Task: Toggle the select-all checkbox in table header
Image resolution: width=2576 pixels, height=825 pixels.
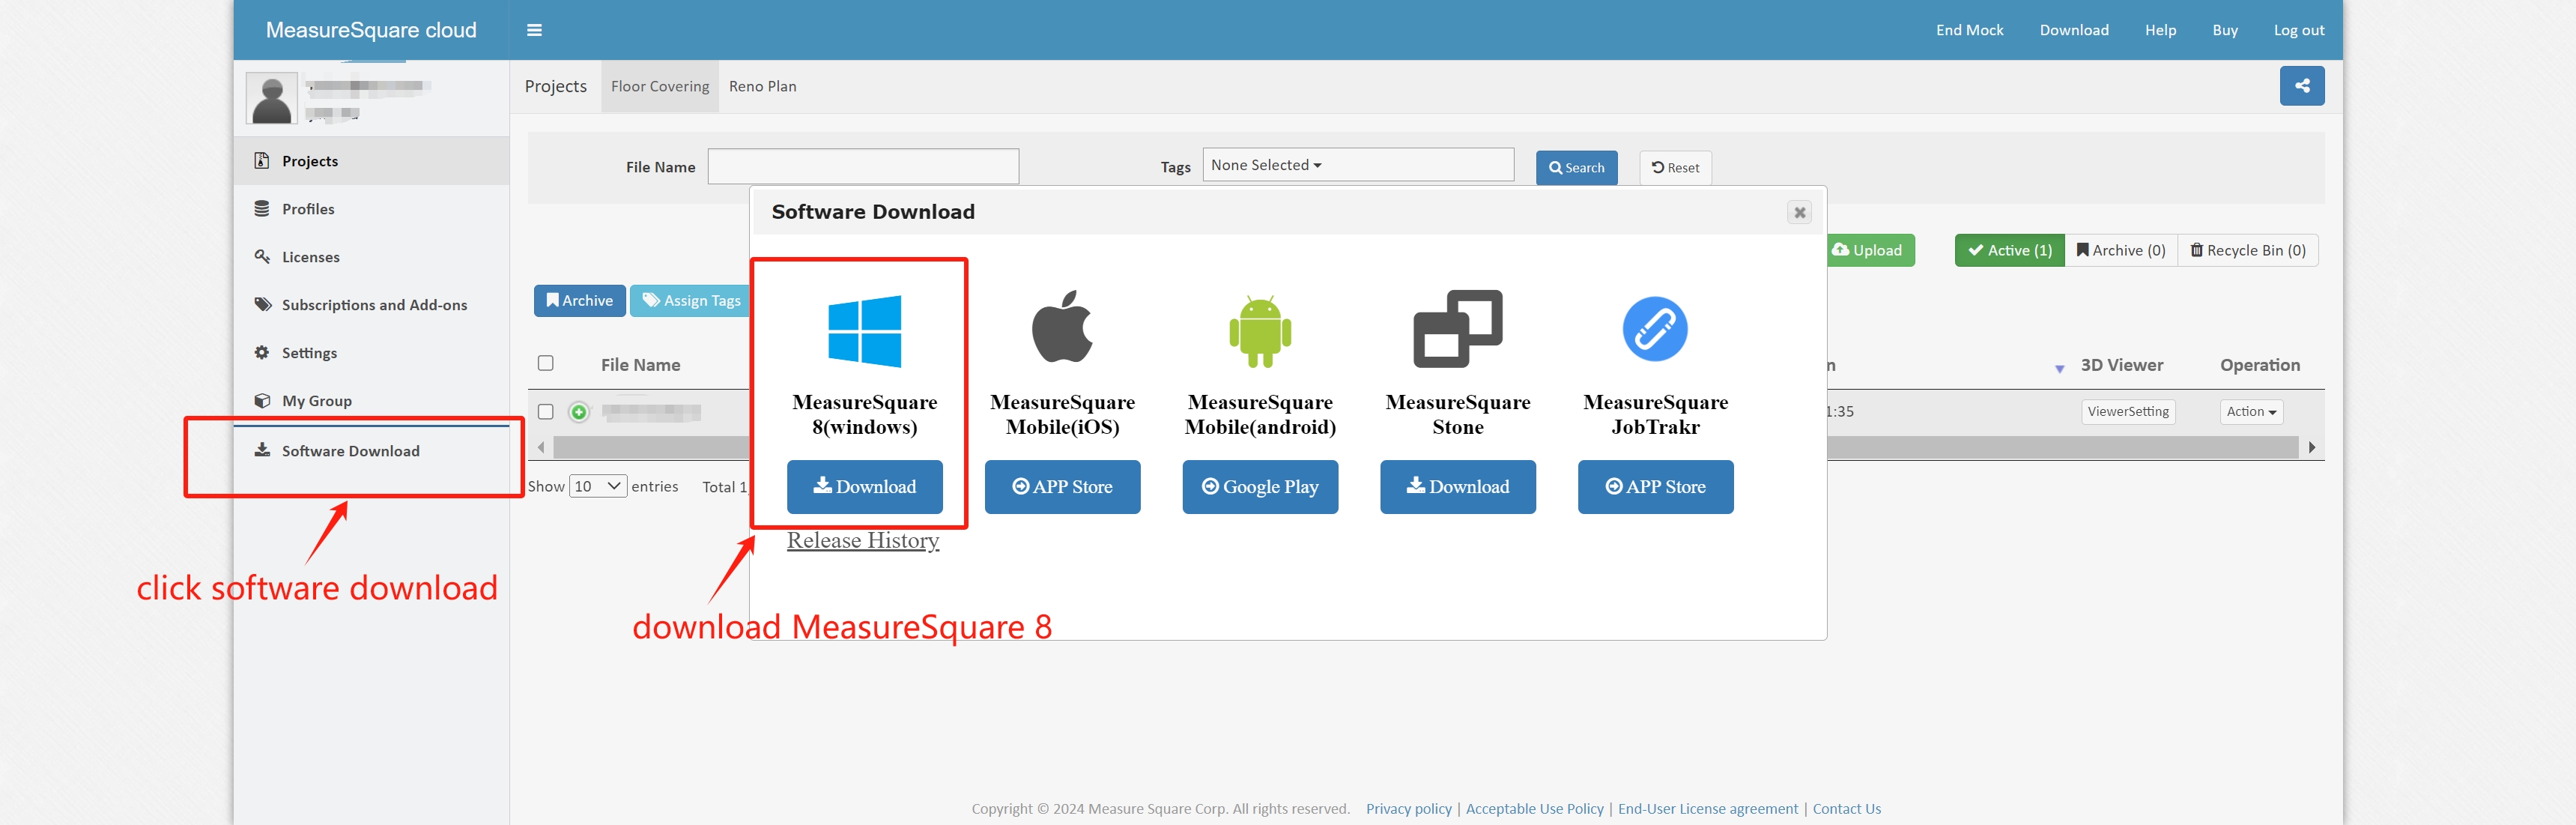Action: point(545,363)
